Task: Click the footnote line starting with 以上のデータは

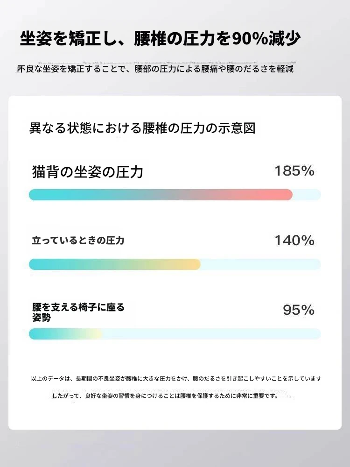Action: 176,379
